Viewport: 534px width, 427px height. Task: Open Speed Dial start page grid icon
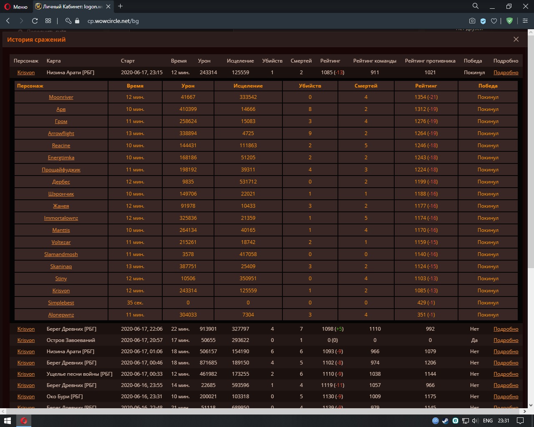click(48, 21)
